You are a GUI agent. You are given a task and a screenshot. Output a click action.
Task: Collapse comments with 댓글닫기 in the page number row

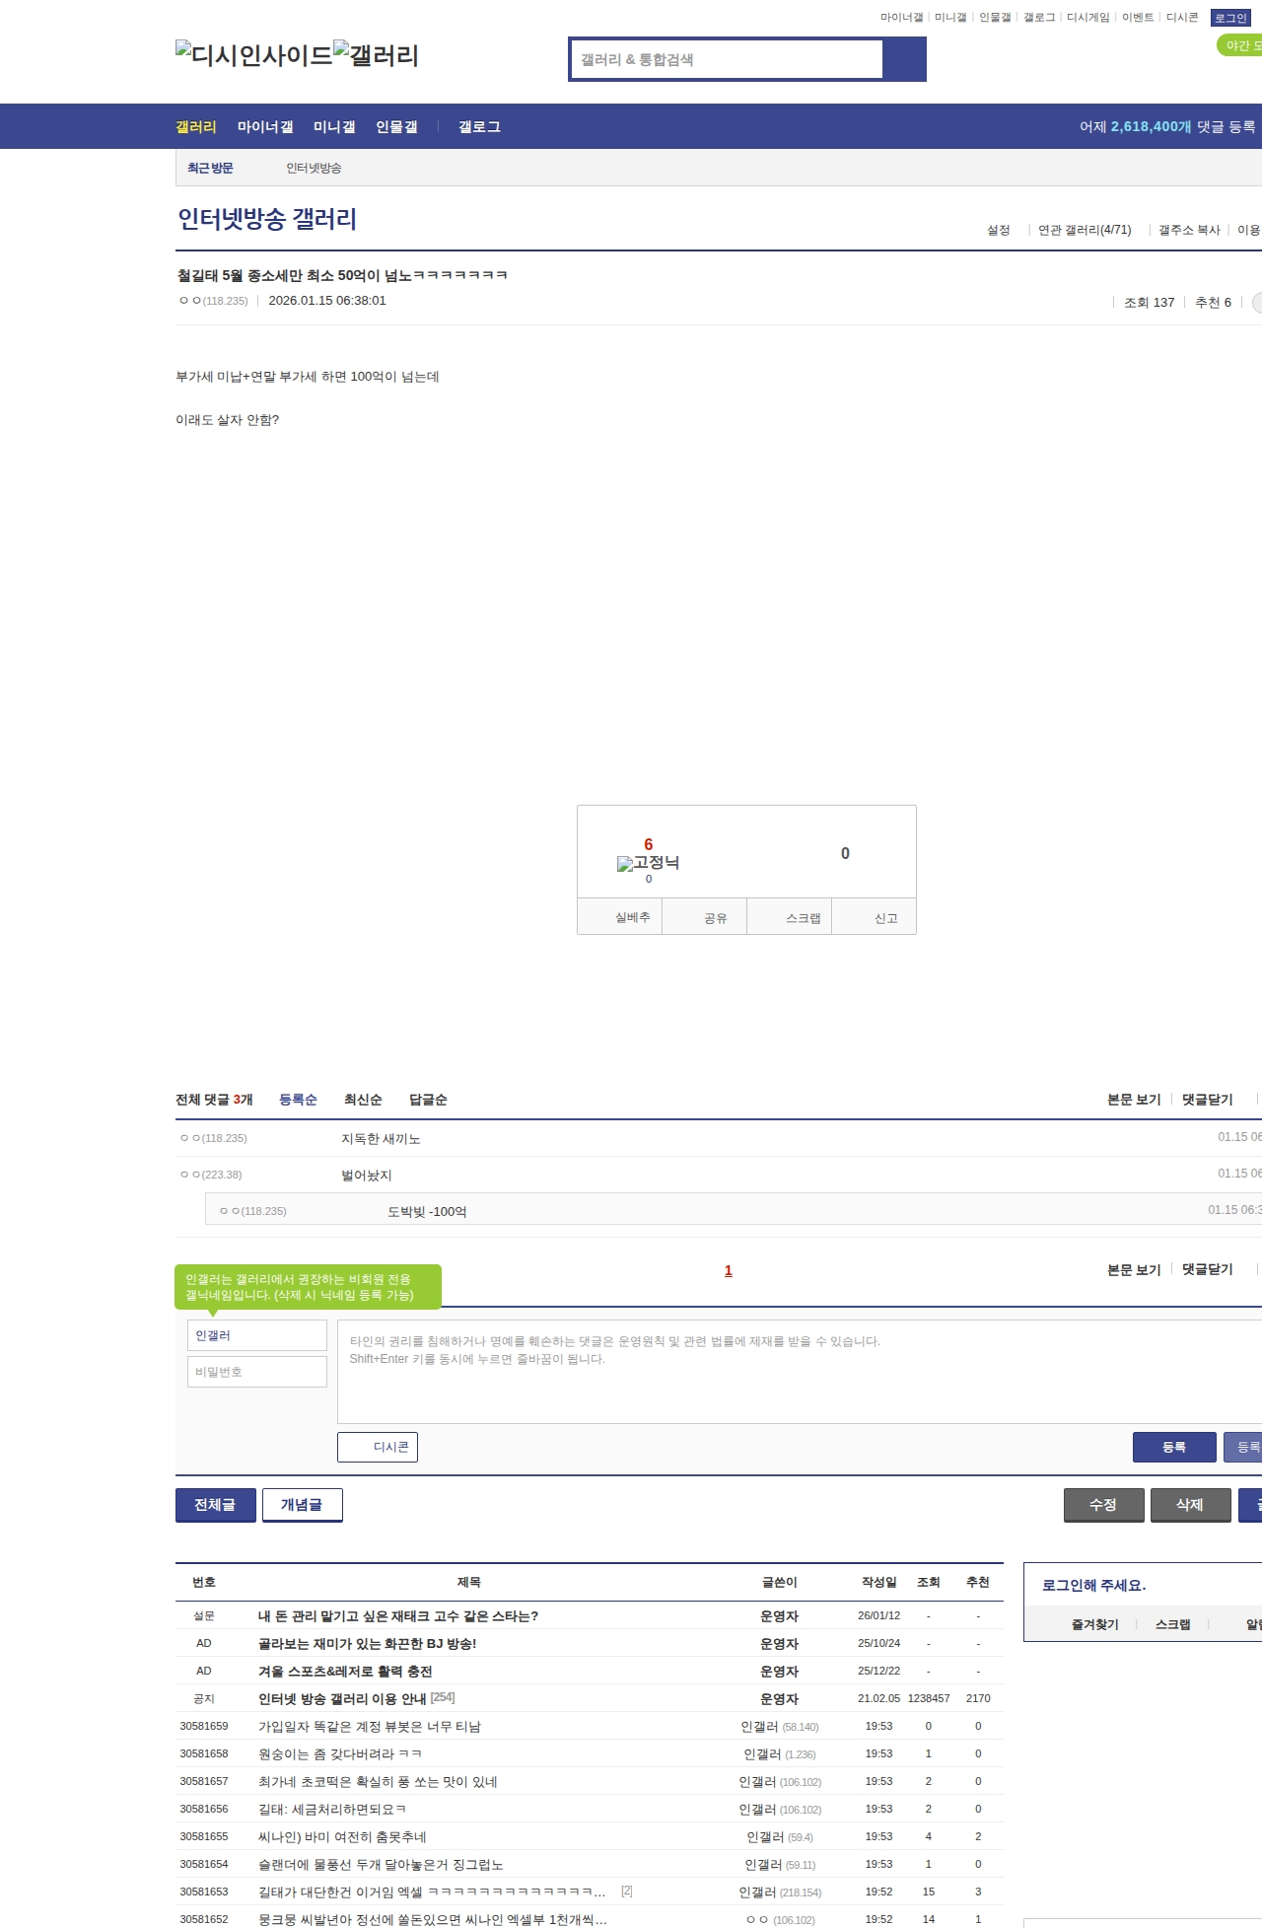click(1208, 1270)
